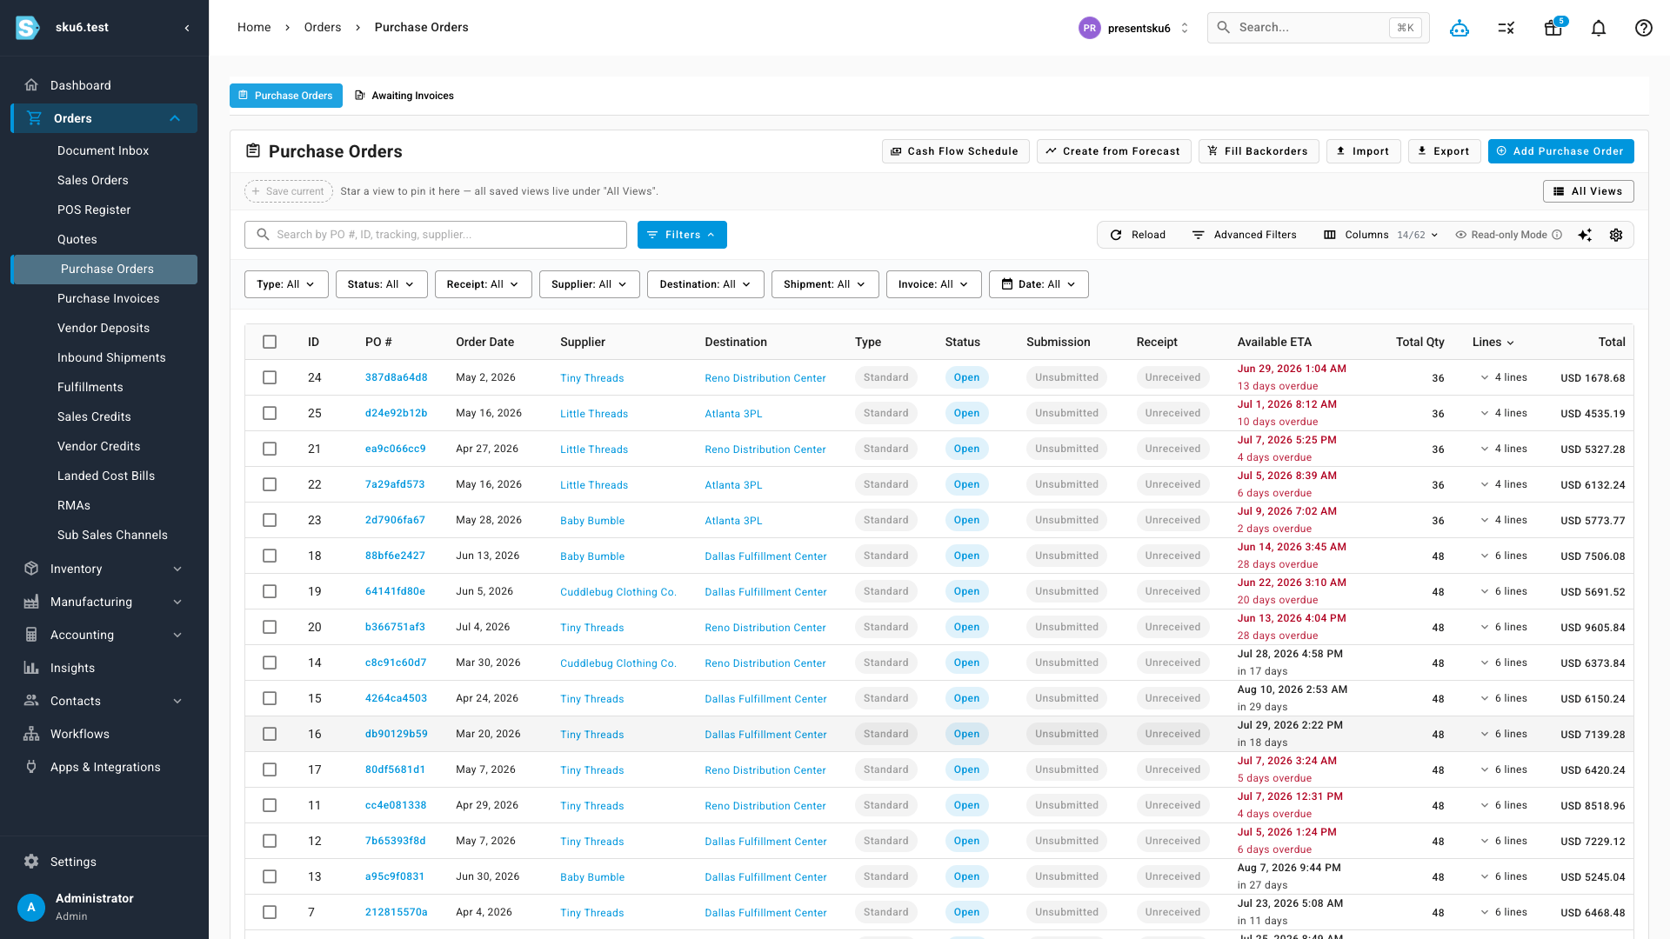Open Sales Orders in the sidebar menu
The image size is (1670, 939).
click(104, 180)
